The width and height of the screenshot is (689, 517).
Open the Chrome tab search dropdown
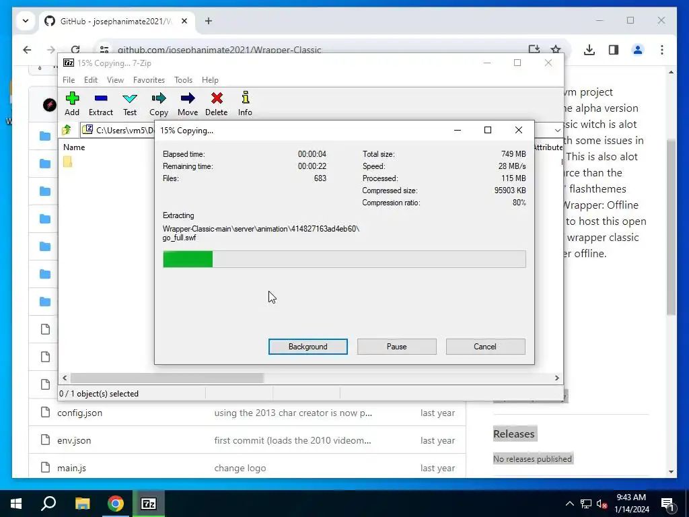pos(26,21)
